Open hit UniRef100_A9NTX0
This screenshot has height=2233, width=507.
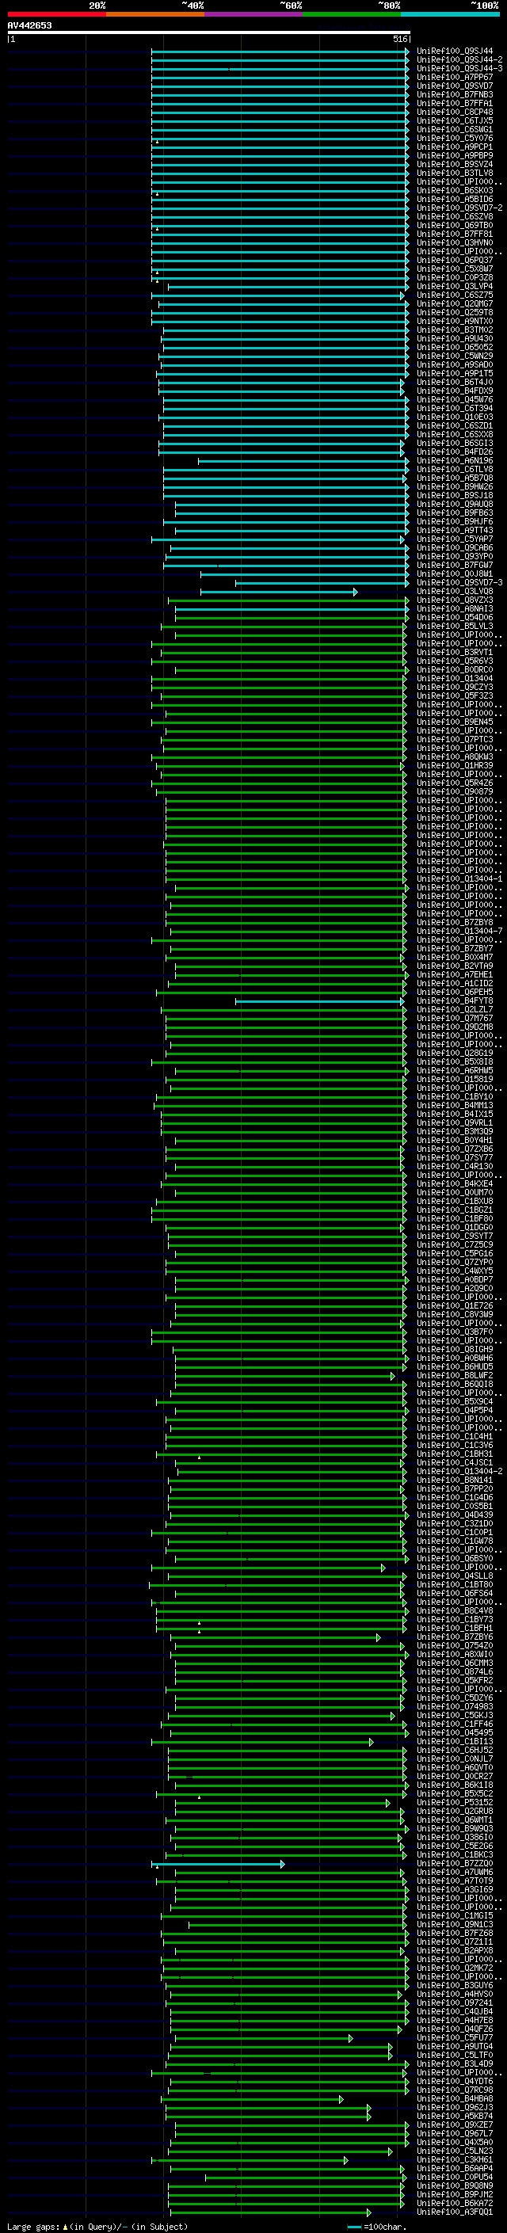tap(454, 322)
